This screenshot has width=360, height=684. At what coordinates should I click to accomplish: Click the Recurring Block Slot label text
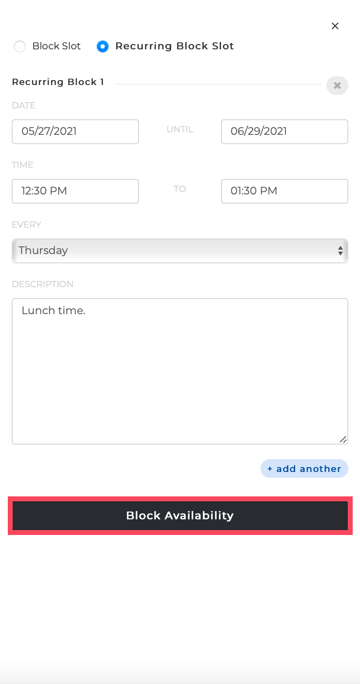click(175, 46)
